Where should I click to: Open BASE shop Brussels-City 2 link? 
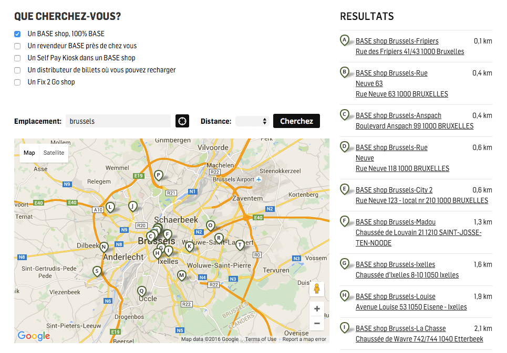point(394,190)
